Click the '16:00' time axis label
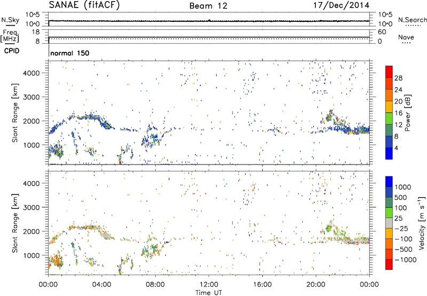Screen dimensions: 427x296 pyautogui.click(x=262, y=285)
